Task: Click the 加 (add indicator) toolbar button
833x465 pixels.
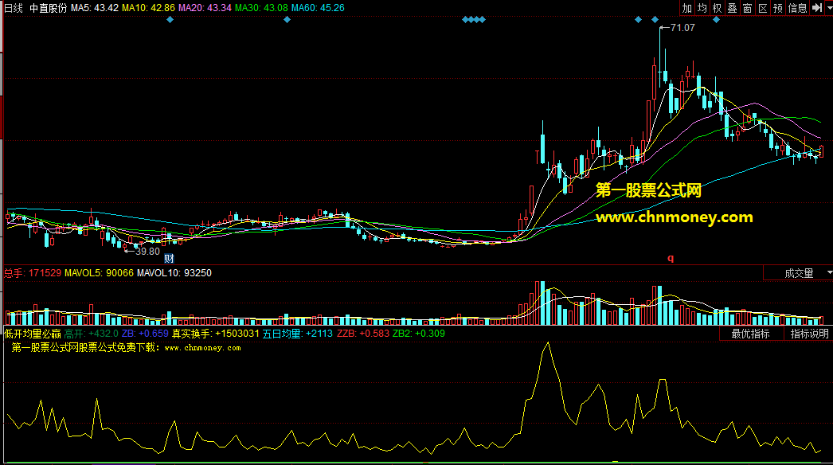Action: 687,8
